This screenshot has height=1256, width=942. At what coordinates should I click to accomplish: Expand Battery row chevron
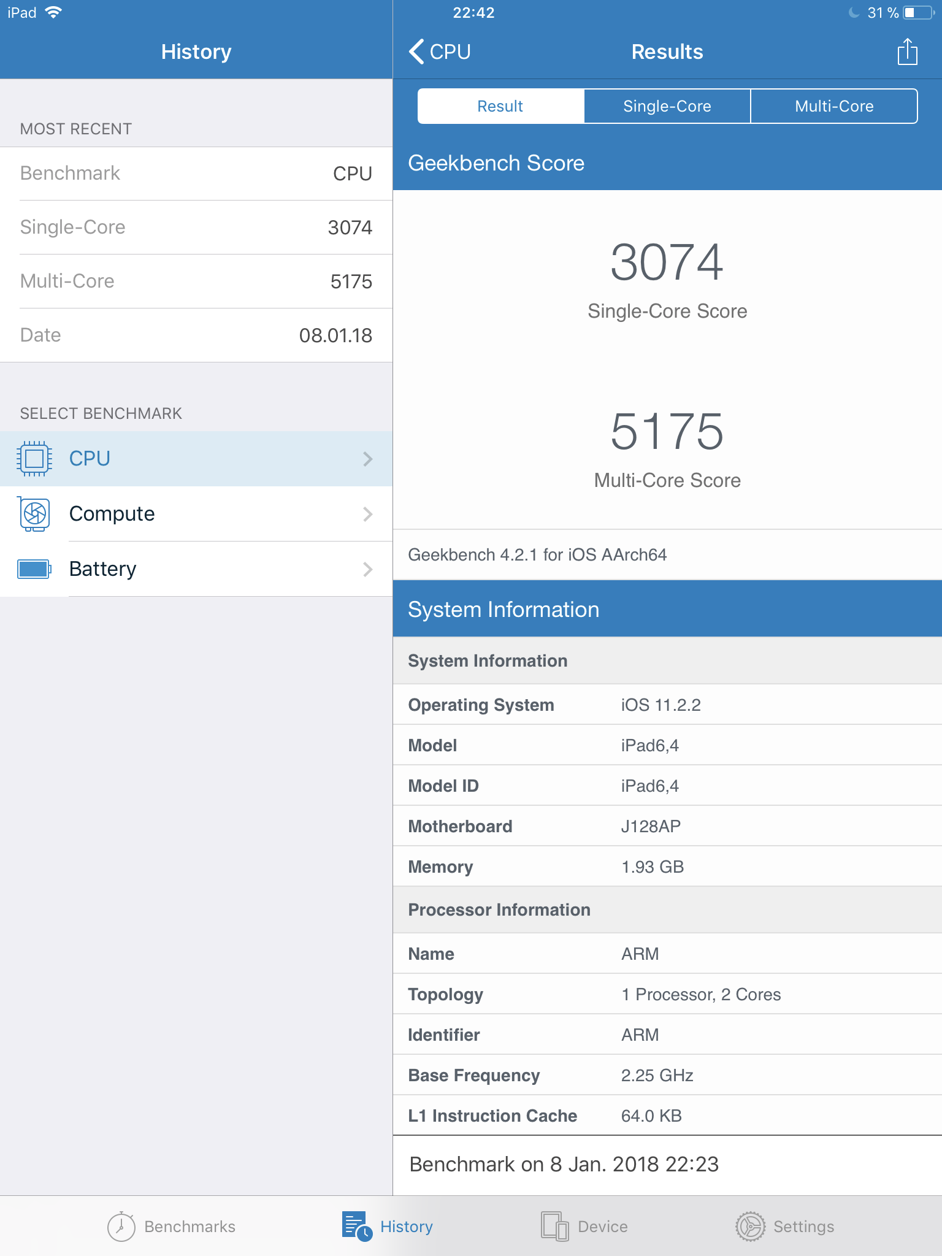pos(368,569)
